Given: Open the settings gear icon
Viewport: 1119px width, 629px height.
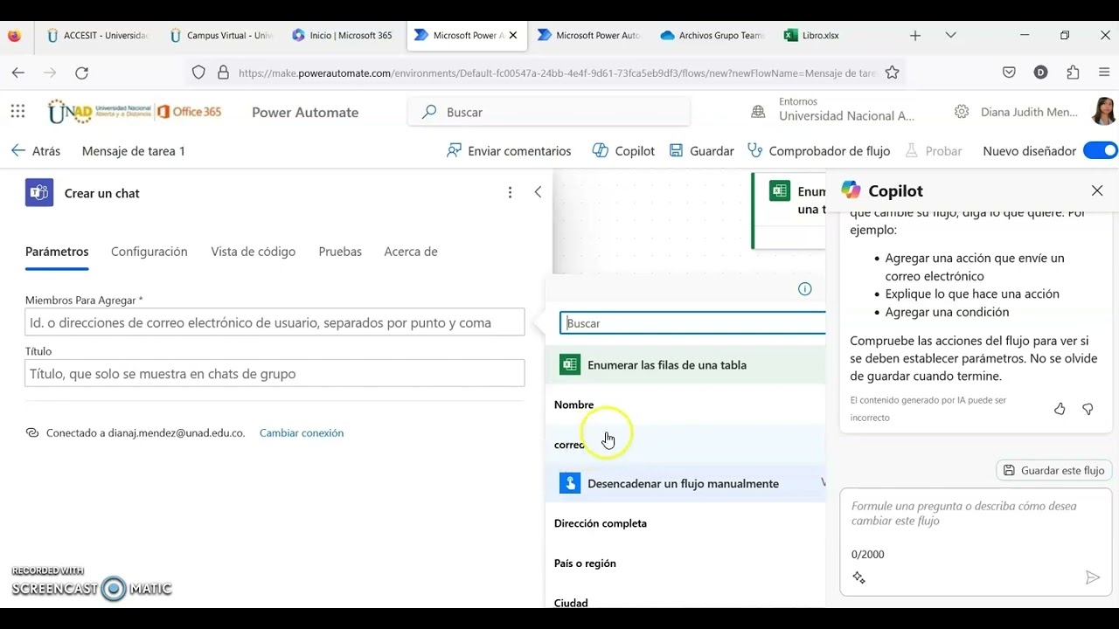Looking at the screenshot, I should [962, 112].
